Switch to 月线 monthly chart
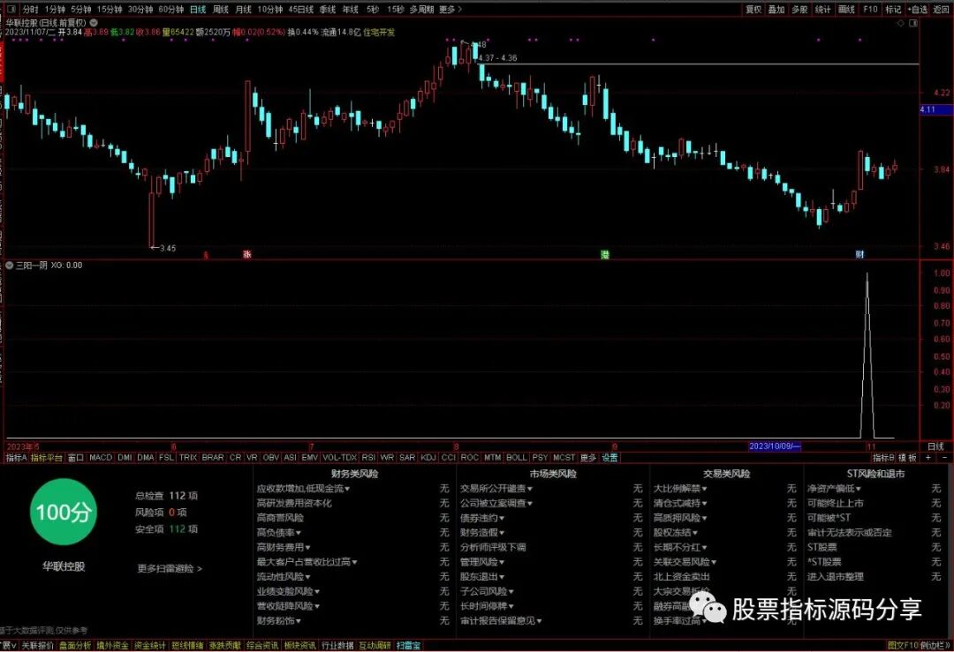 point(244,9)
